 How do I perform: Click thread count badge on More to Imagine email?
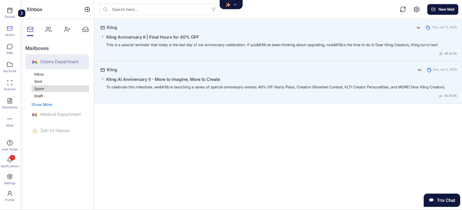point(103,79)
